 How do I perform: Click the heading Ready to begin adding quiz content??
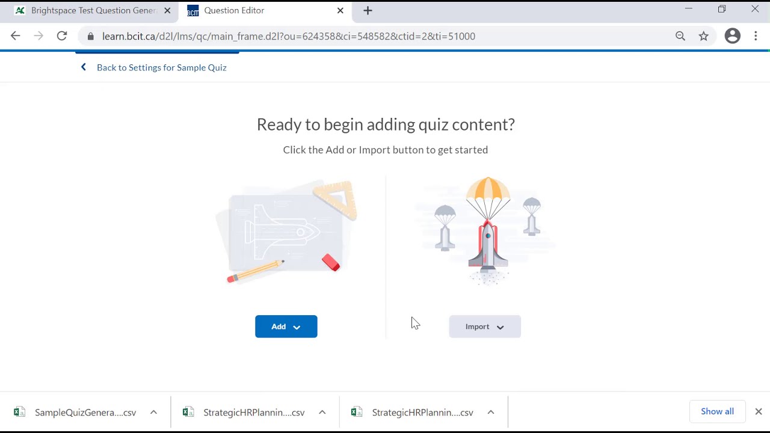pos(386,124)
